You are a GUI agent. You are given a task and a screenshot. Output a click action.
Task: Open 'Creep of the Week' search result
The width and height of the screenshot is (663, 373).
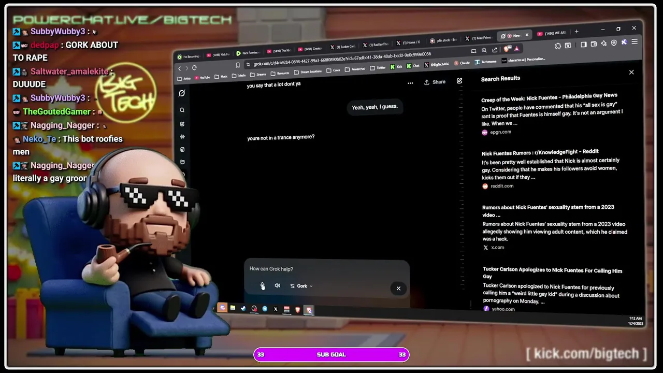pyautogui.click(x=549, y=96)
